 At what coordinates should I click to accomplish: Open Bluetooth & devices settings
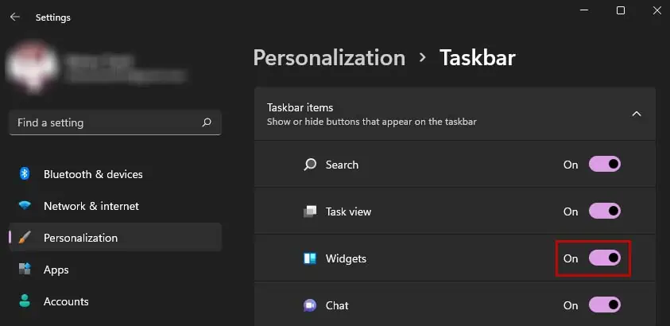click(115, 174)
